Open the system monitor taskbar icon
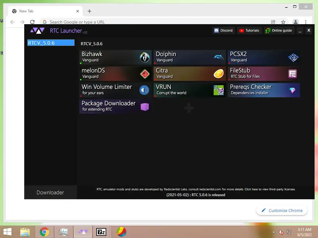 [63, 232]
